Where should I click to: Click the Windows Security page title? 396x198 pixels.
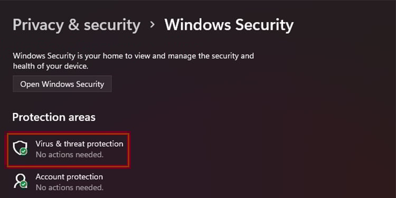(x=229, y=25)
